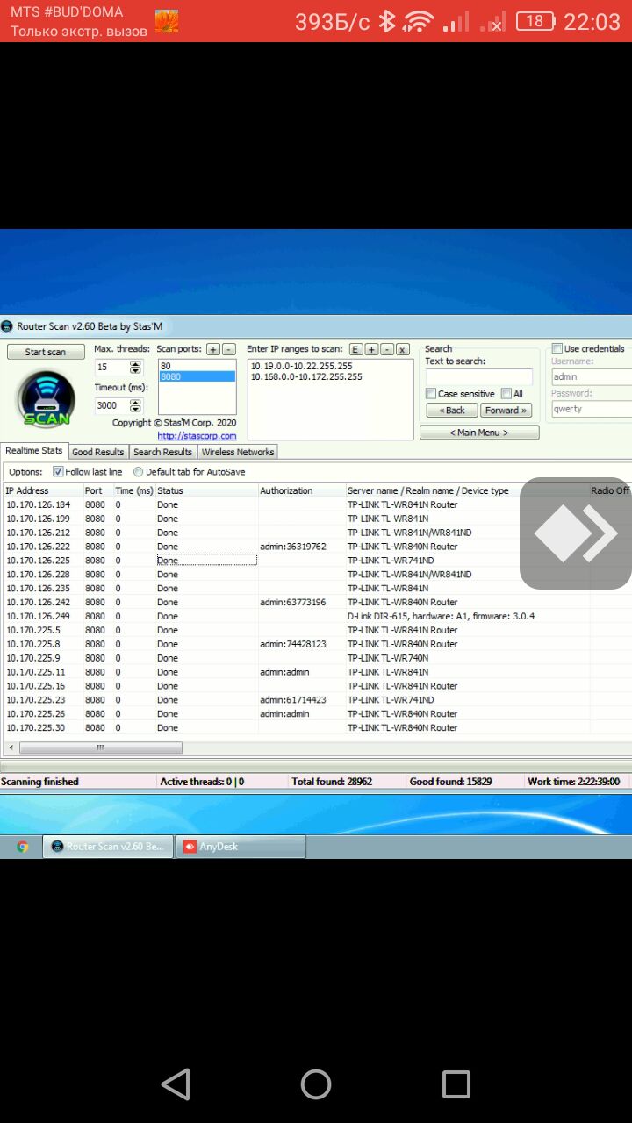
Task: Click the horizontal scrollbar thumb
Action: click(100, 747)
